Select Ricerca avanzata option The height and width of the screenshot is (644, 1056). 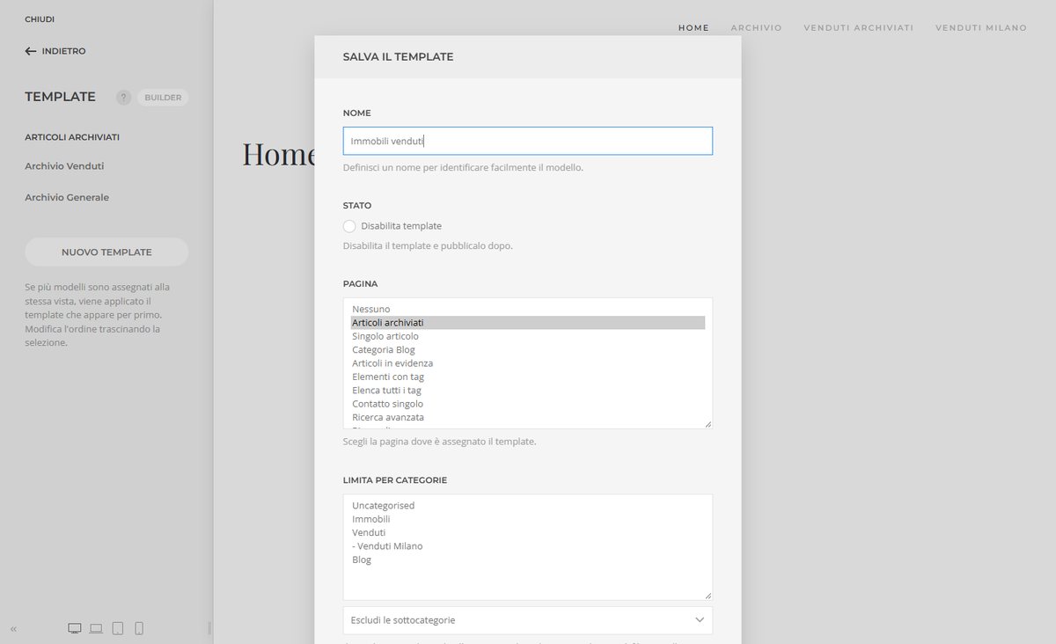[x=528, y=417]
